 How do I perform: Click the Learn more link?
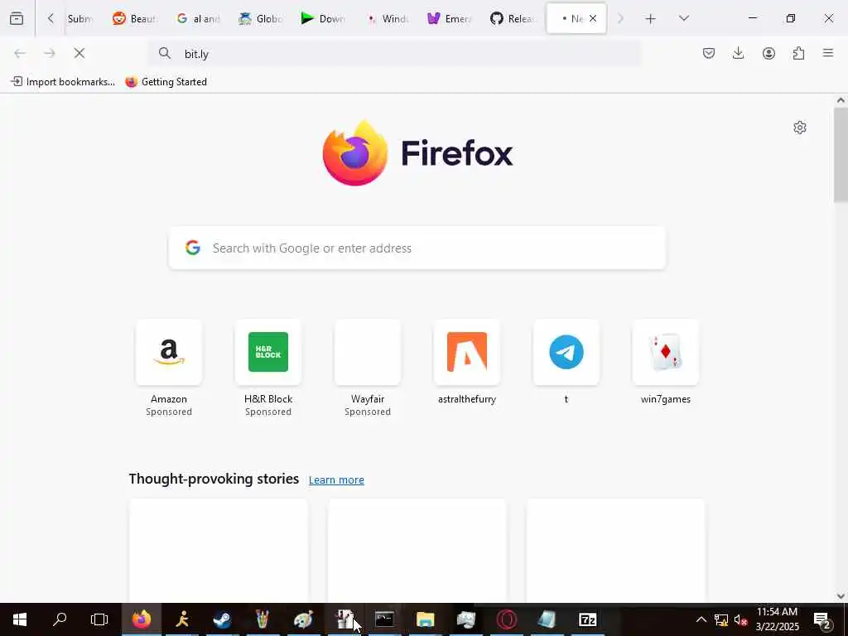(336, 480)
